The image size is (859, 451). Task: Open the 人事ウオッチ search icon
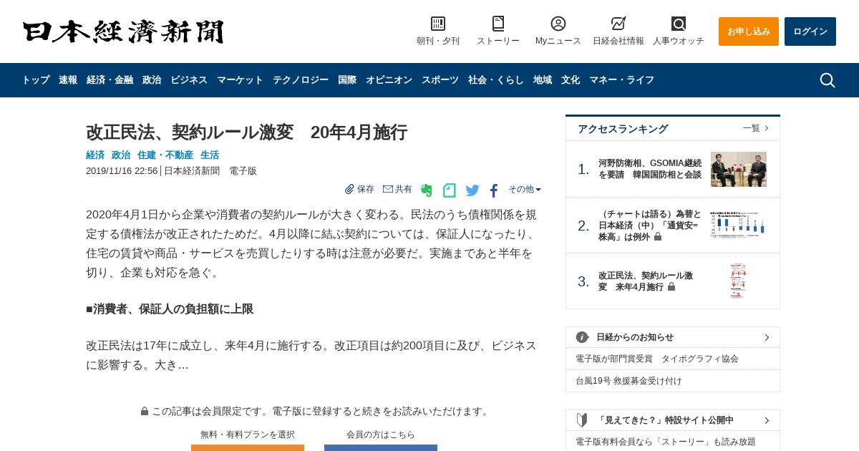click(x=679, y=24)
